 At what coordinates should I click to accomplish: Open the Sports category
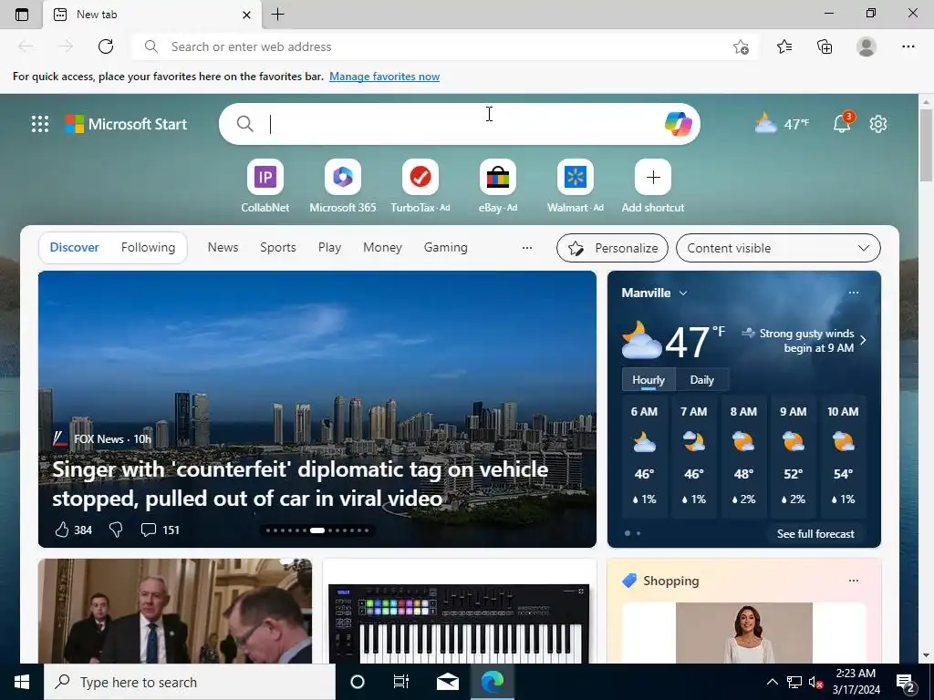(277, 247)
